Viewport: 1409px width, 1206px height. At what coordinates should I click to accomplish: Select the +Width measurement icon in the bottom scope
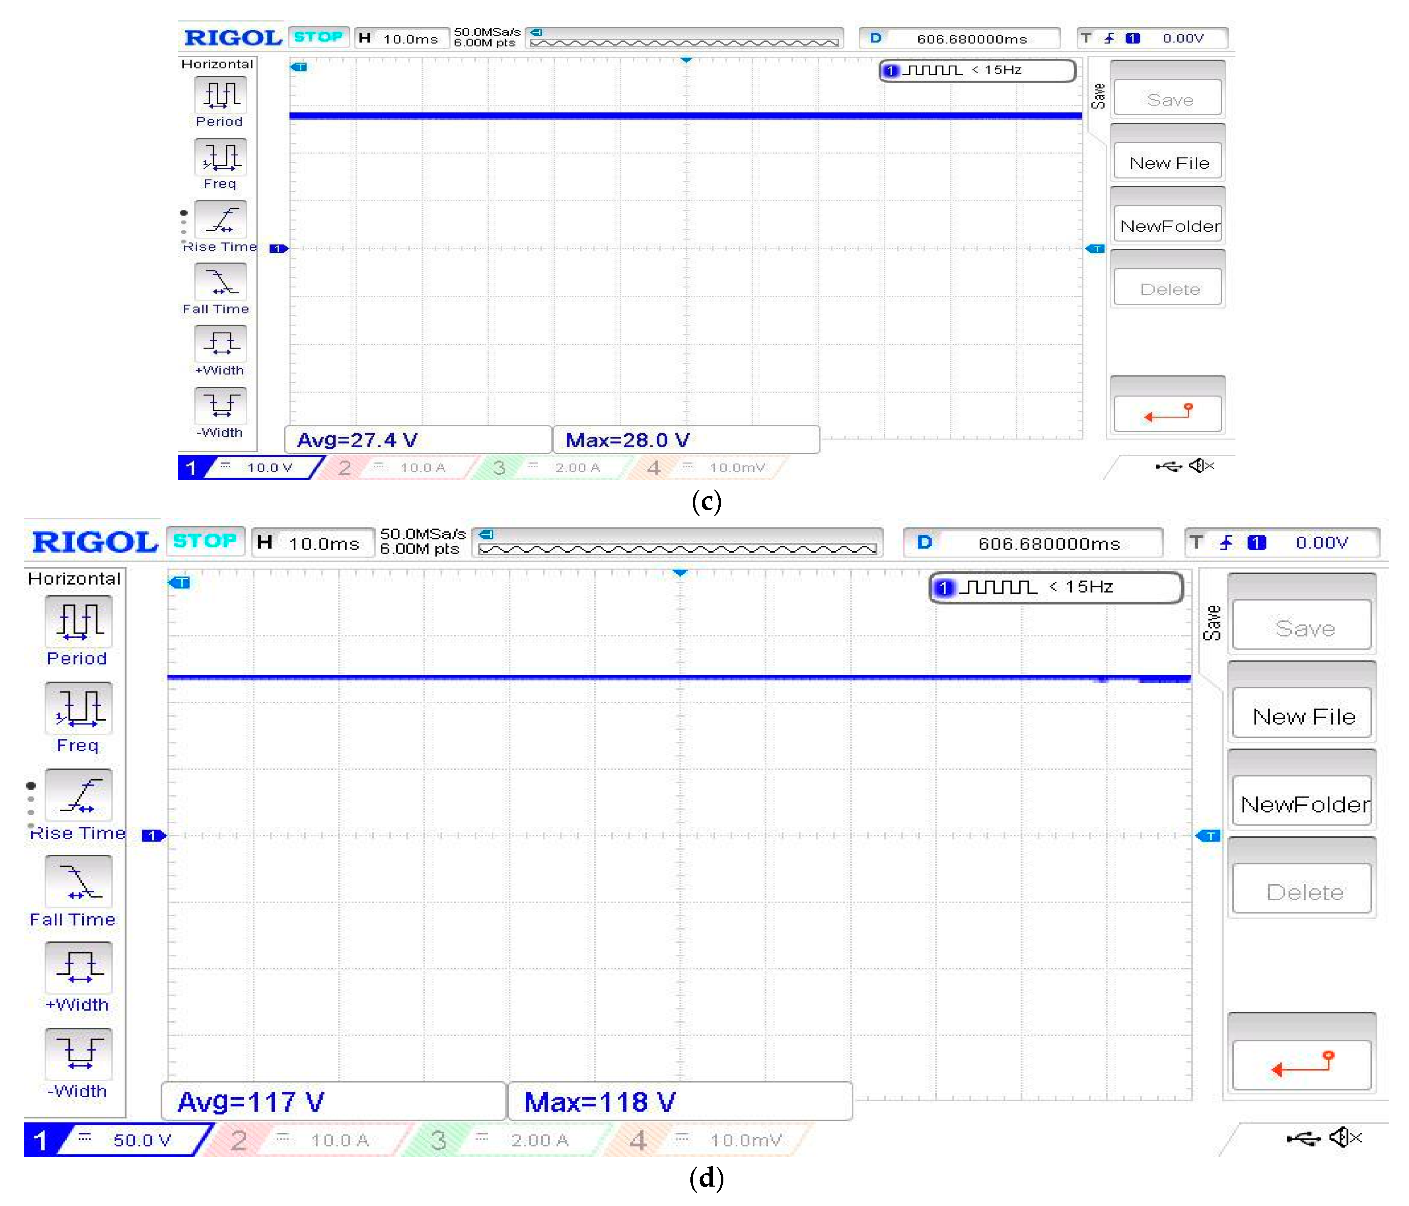tap(78, 967)
